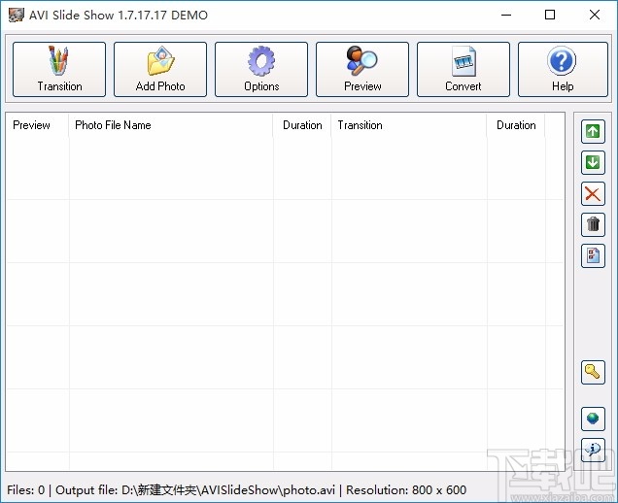Remove selected photo with red X
The width and height of the screenshot is (618, 503).
point(593,193)
